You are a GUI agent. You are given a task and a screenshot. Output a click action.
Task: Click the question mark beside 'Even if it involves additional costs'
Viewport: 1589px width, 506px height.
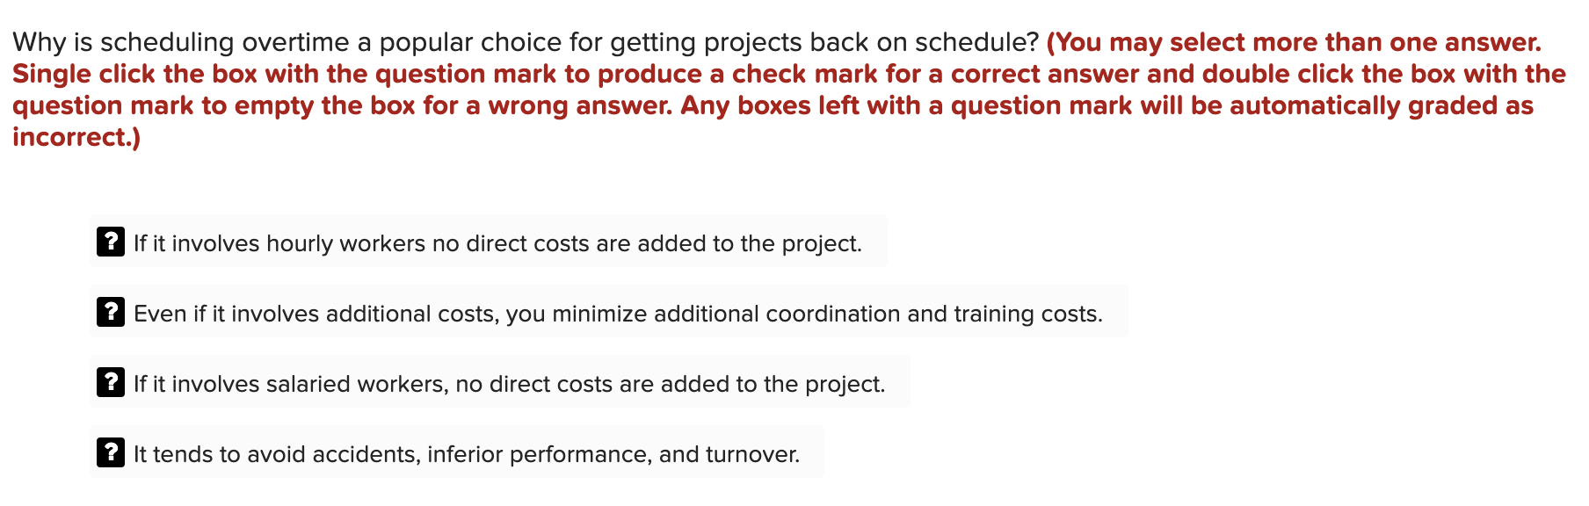tap(109, 314)
